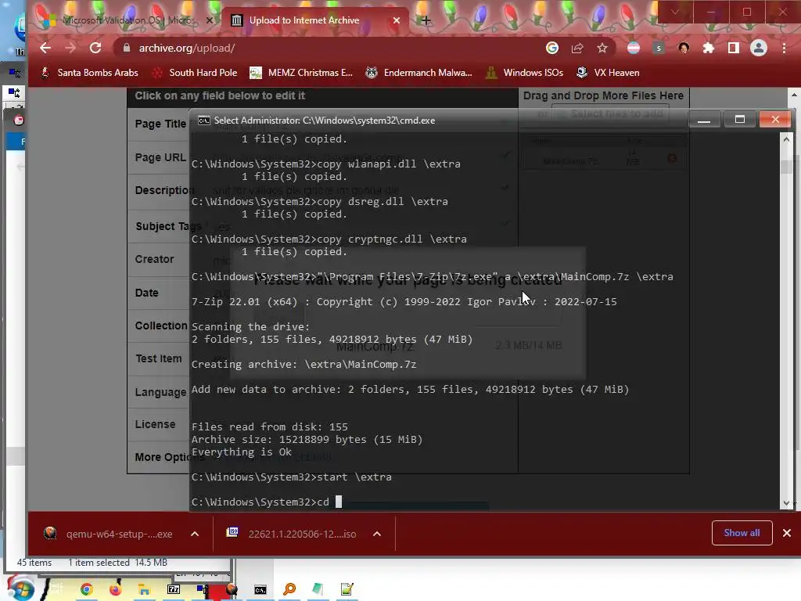Screen dimensions: 801x601
Task: Switch to the Upload to Internet Archive tab
Action: 315,20
